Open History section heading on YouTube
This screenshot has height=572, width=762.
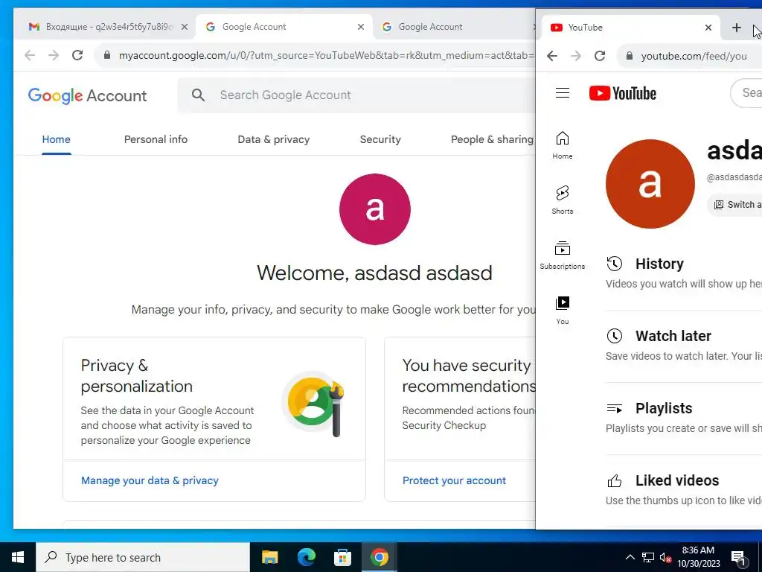pos(659,264)
